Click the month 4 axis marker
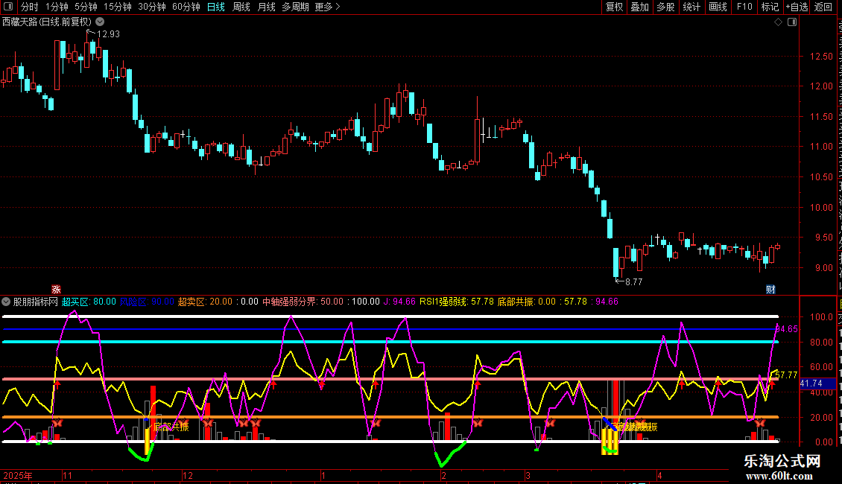842x484 pixels. click(659, 475)
